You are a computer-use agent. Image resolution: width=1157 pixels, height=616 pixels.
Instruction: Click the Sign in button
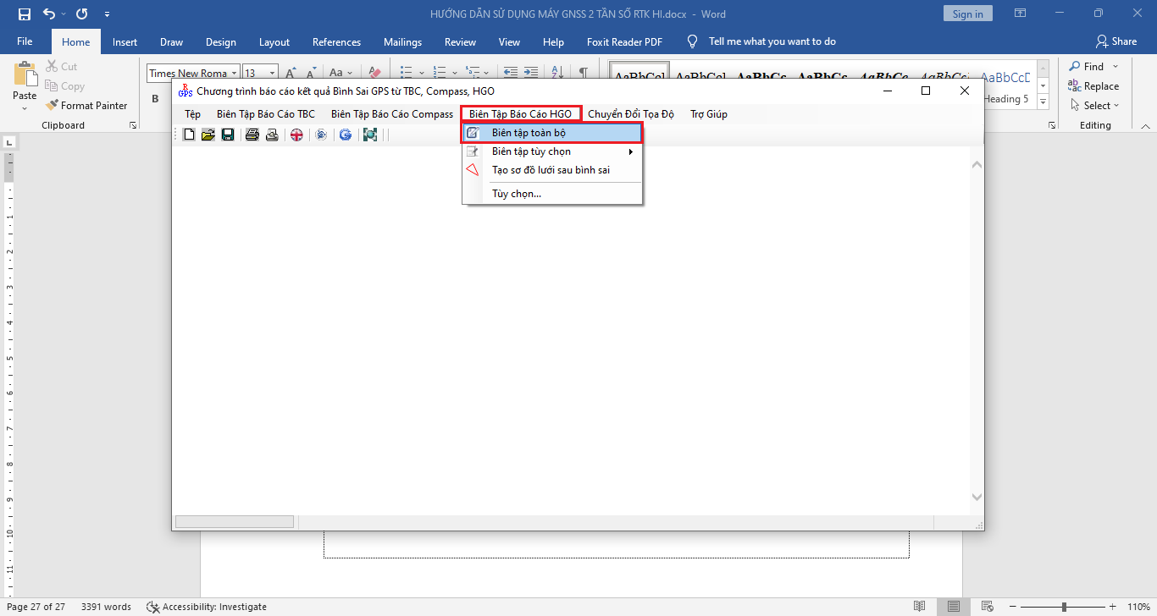967,14
